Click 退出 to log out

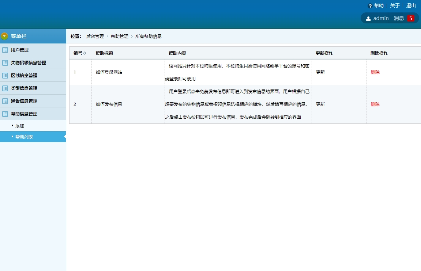(410, 5)
